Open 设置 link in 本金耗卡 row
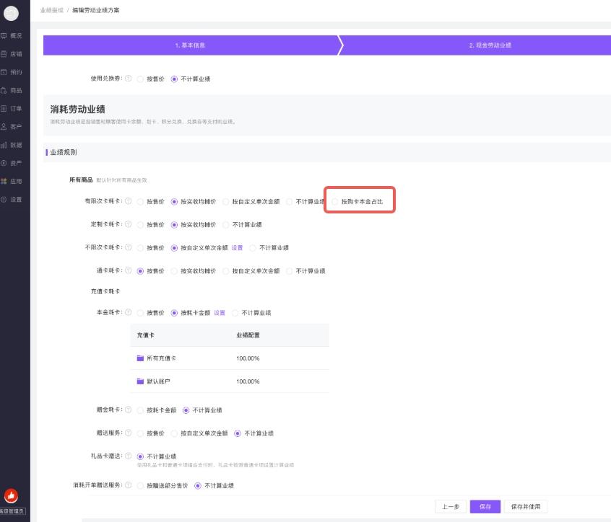The image size is (611, 522). pyautogui.click(x=220, y=313)
